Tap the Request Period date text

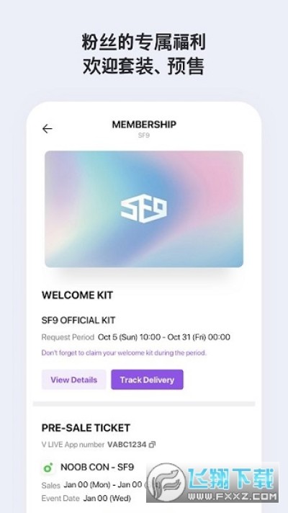pos(163,337)
